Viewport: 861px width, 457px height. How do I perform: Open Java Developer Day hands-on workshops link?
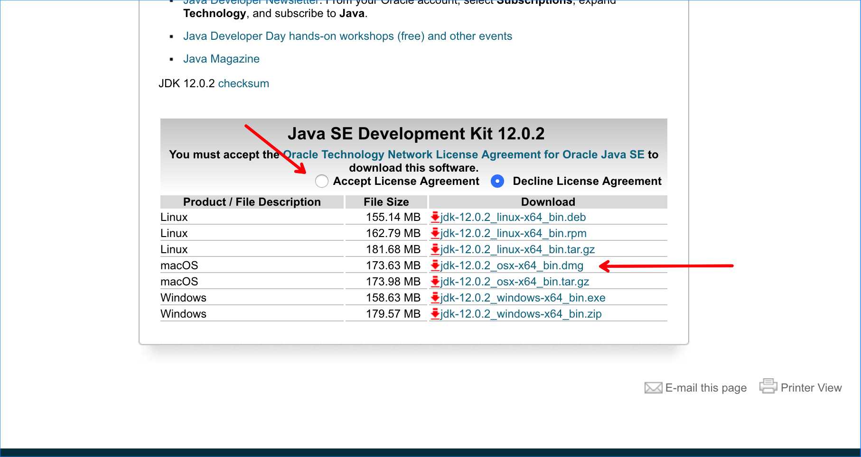point(347,36)
